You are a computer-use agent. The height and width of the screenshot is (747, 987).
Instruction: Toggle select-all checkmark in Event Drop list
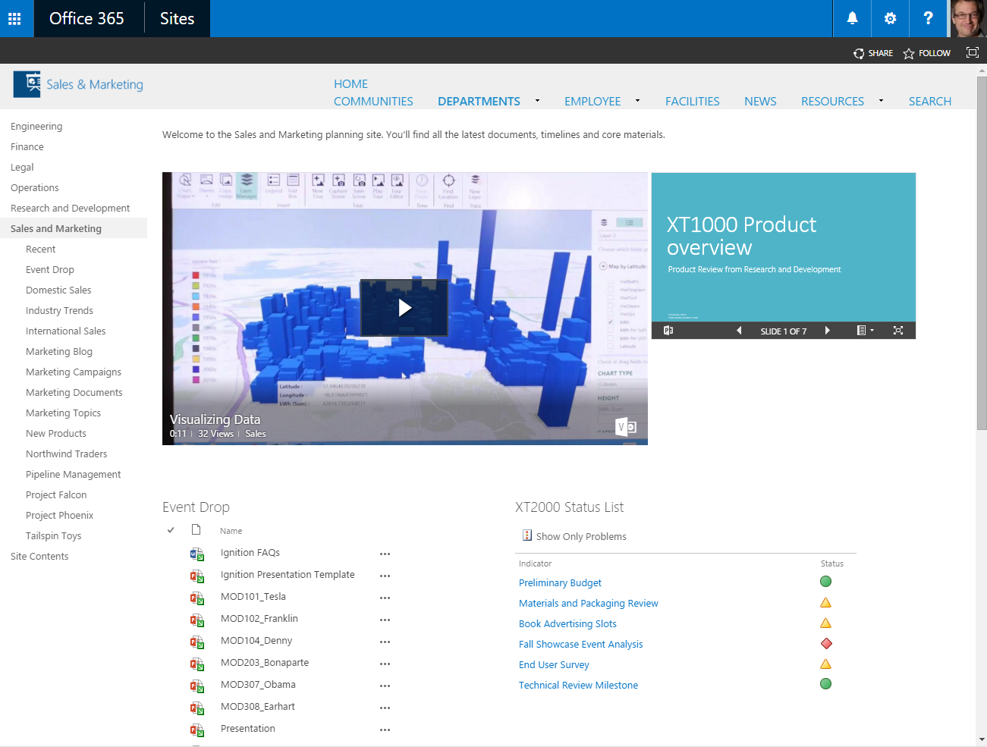pyautogui.click(x=171, y=530)
